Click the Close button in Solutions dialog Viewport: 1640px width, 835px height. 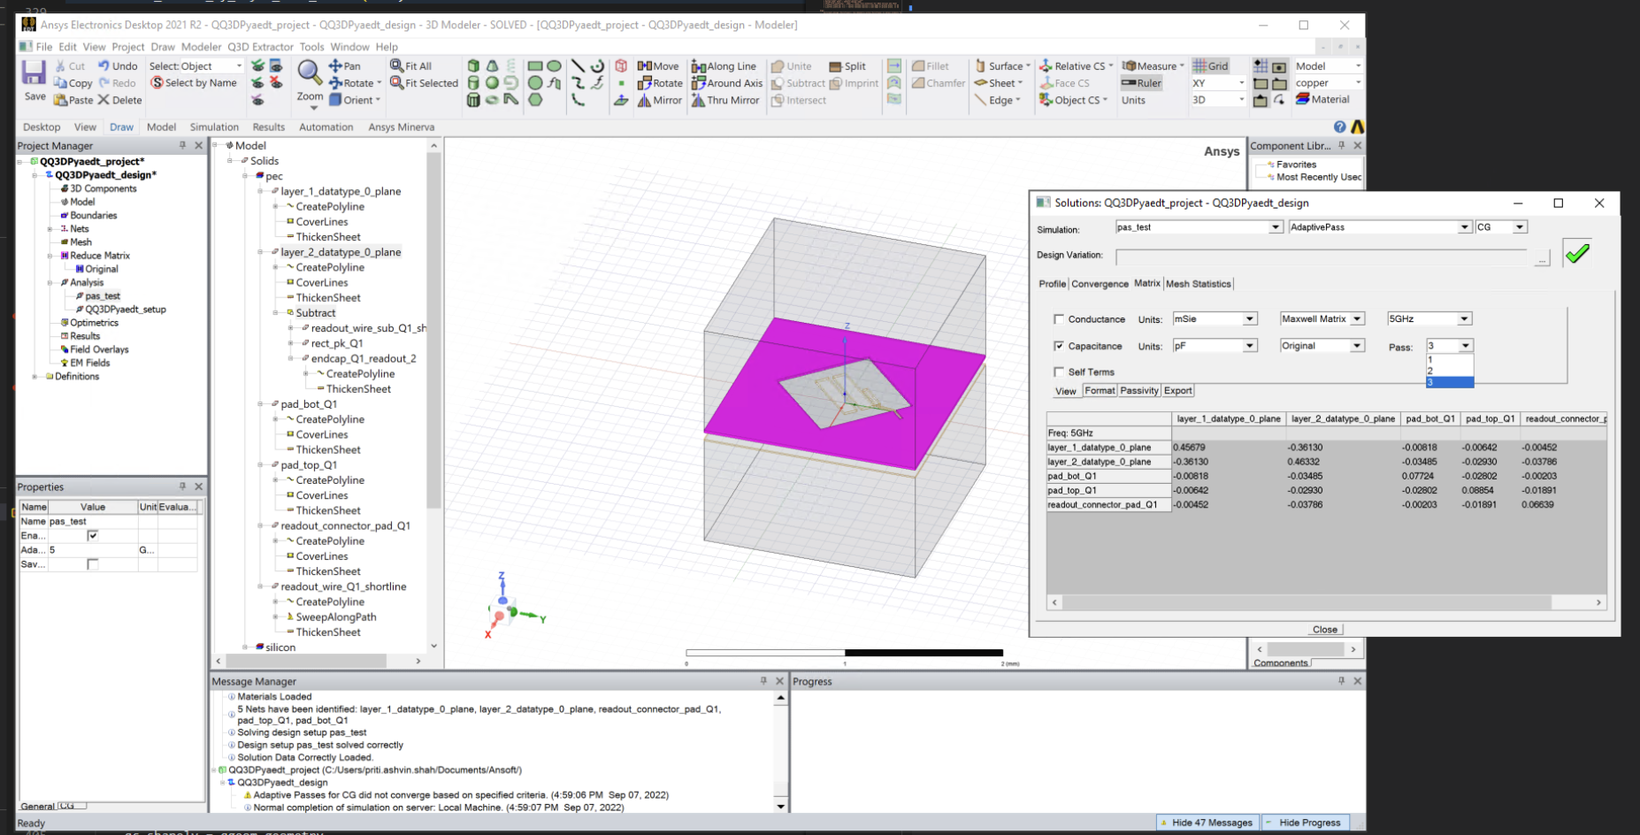(x=1325, y=629)
